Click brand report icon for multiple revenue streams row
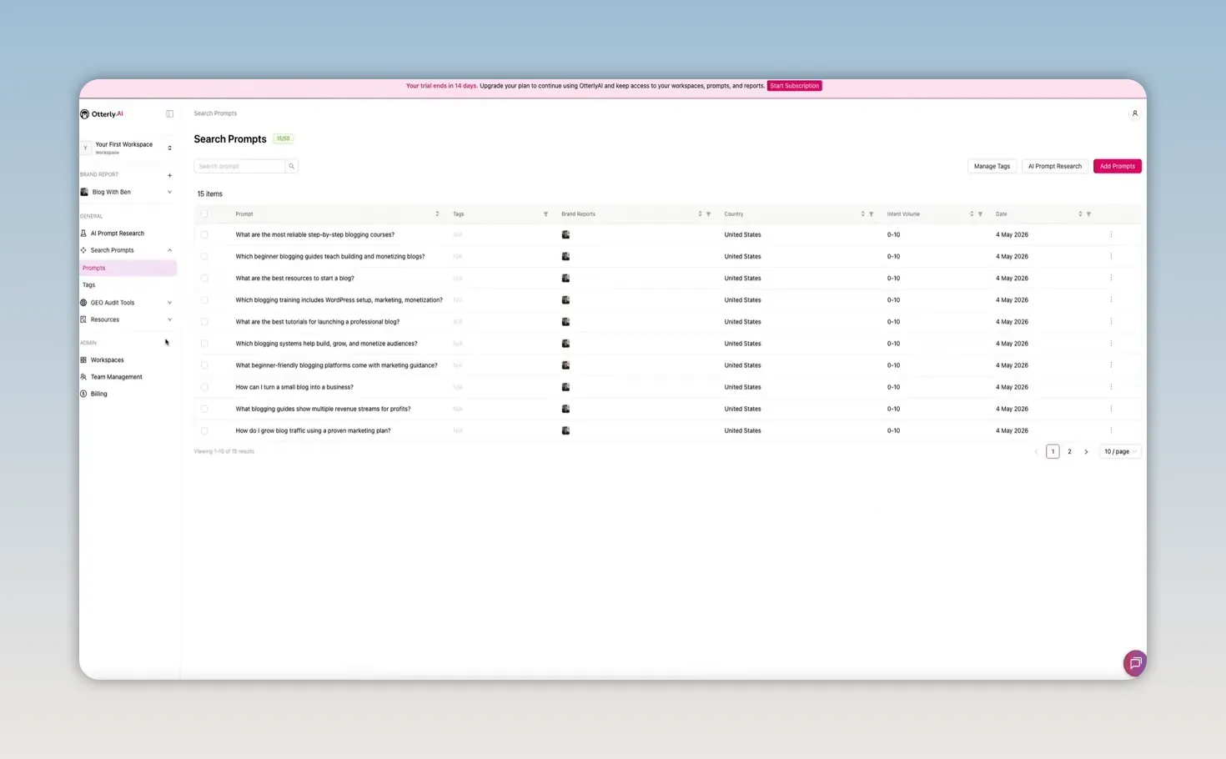The image size is (1226, 759). click(x=565, y=409)
